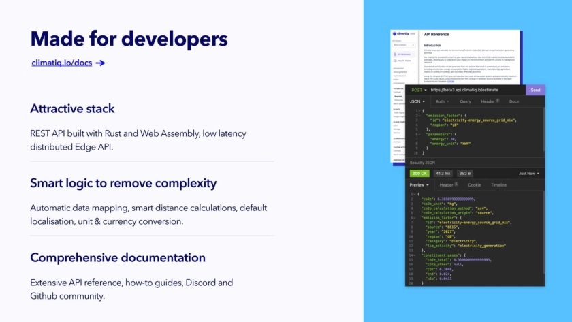Open the climatiq.io/docs link

pos(62,63)
